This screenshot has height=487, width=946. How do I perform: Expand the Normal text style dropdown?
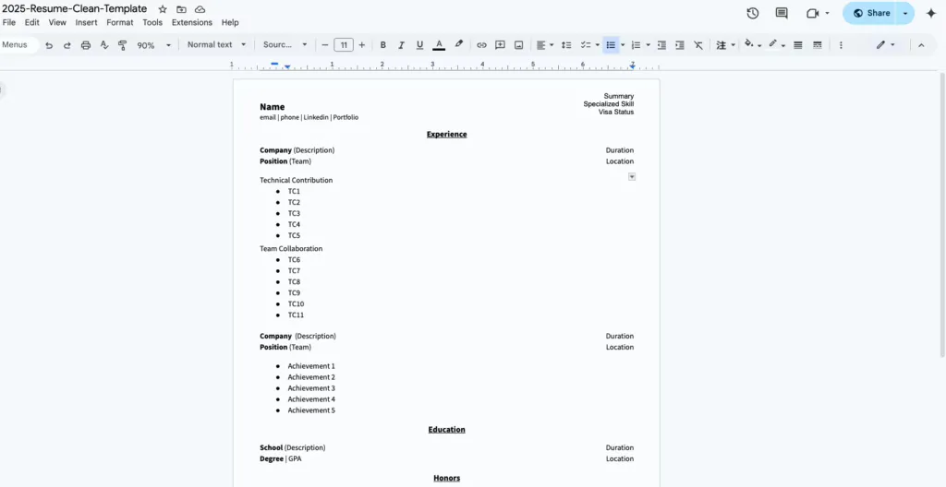point(216,44)
